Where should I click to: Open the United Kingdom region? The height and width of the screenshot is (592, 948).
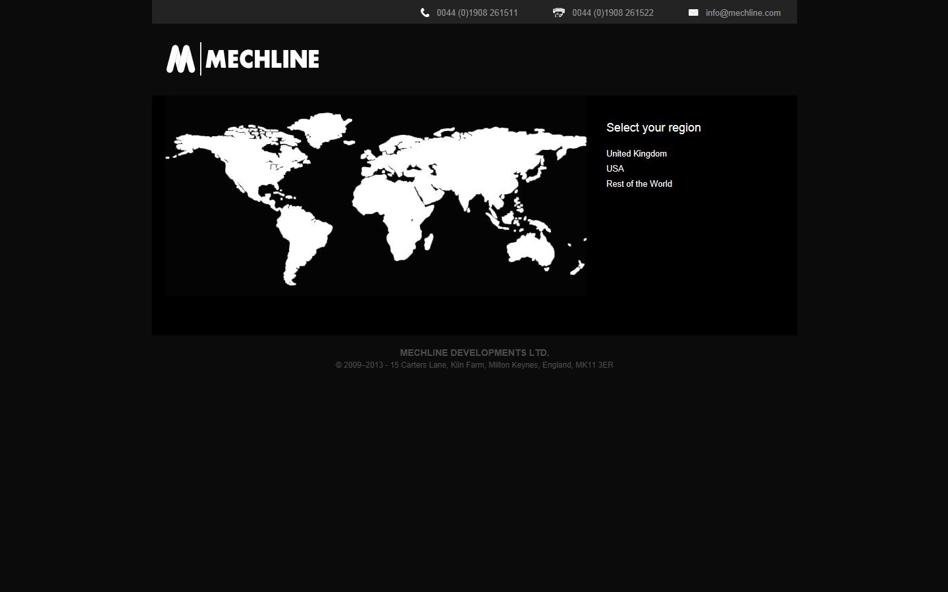pos(636,153)
